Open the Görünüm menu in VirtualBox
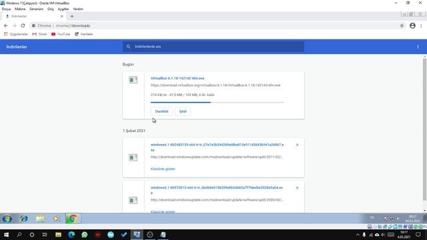The height and width of the screenshot is (240, 427). (x=37, y=9)
